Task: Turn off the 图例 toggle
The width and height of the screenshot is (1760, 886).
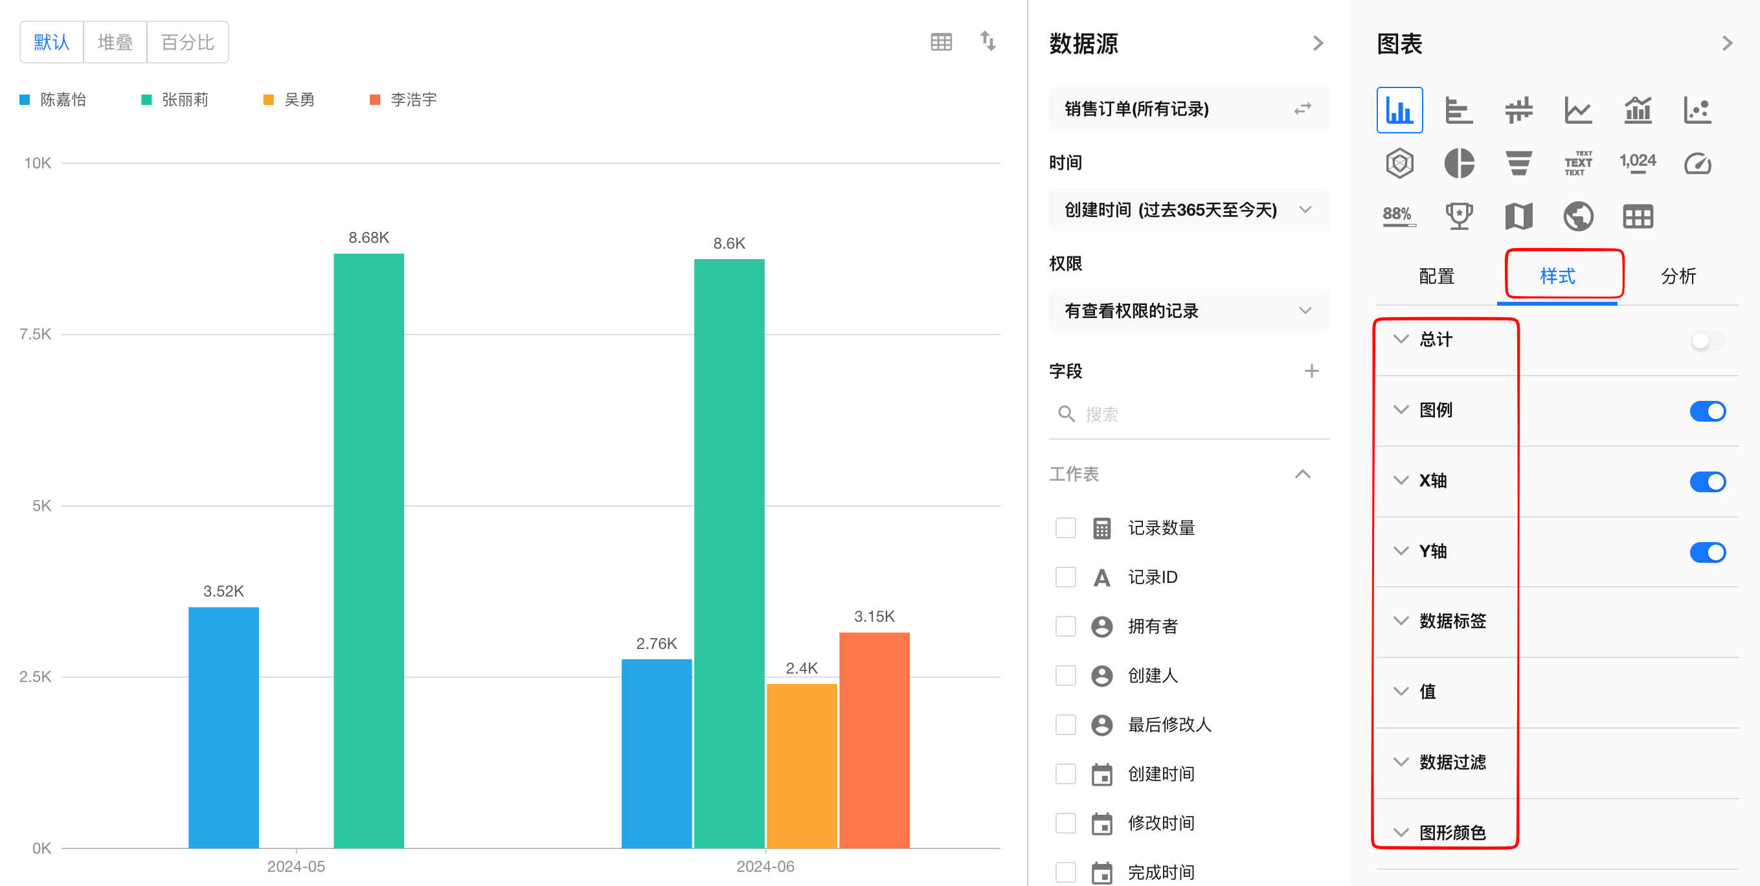Action: [1707, 411]
